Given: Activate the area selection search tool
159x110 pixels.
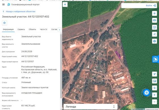Looking at the screenshot, I should pyautogui.click(x=154, y=27).
